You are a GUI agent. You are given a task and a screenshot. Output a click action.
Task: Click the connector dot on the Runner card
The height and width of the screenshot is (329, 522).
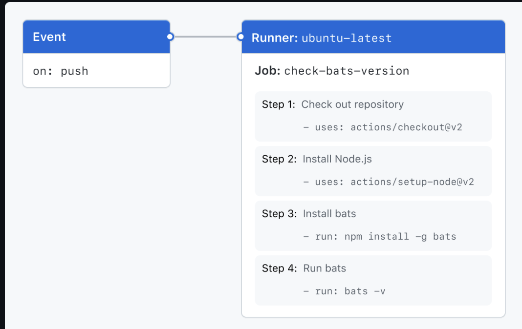(x=240, y=36)
